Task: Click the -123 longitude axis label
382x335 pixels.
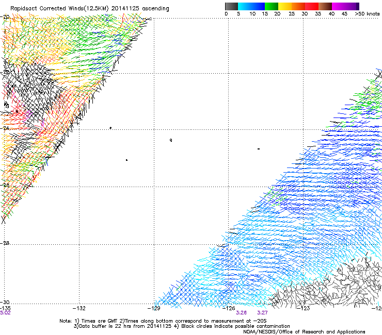Action: coord(304,309)
